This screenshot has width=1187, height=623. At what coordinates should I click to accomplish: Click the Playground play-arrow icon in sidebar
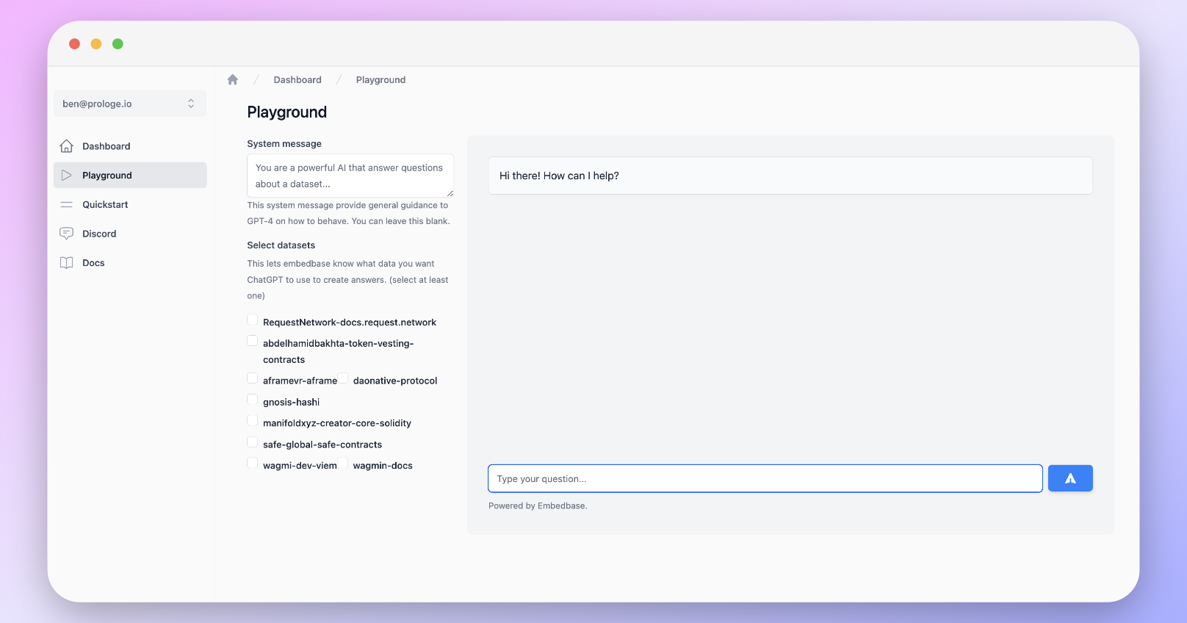tap(67, 176)
